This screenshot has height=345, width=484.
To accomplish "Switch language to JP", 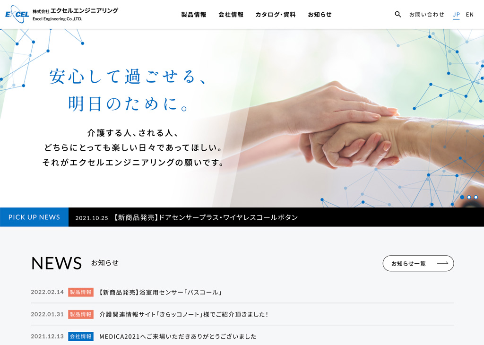I will point(456,15).
